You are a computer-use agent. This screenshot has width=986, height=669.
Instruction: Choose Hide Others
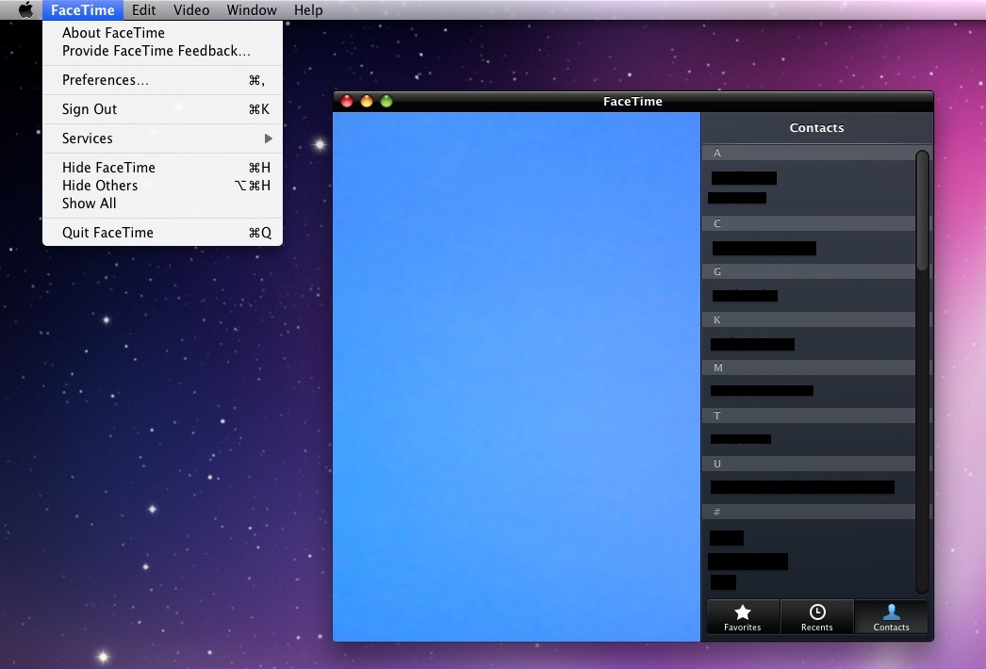[162, 186]
